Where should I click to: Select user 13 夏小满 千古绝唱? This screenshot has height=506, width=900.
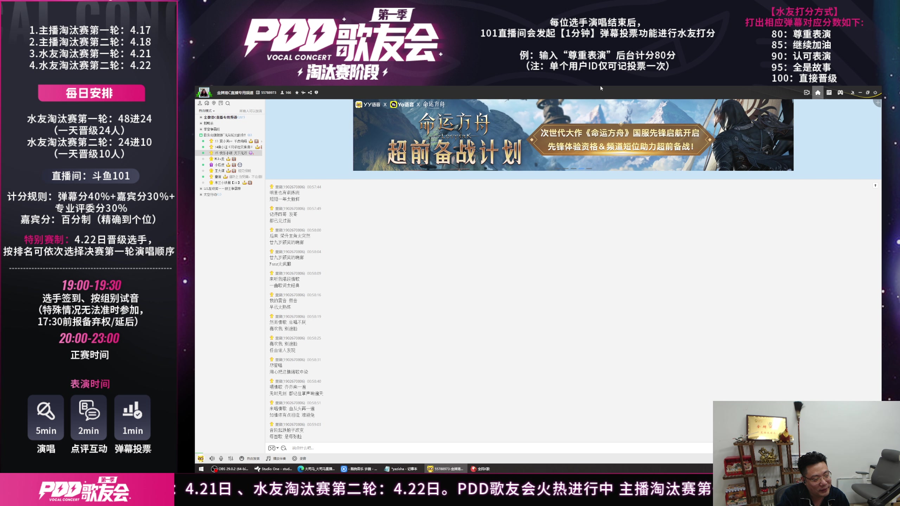231,141
